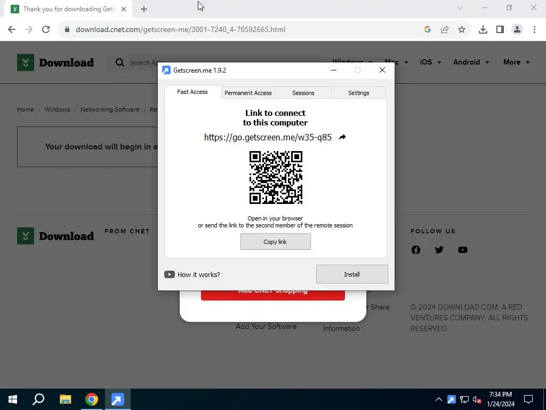Click the Copy link button
546x410 pixels.
pos(275,242)
